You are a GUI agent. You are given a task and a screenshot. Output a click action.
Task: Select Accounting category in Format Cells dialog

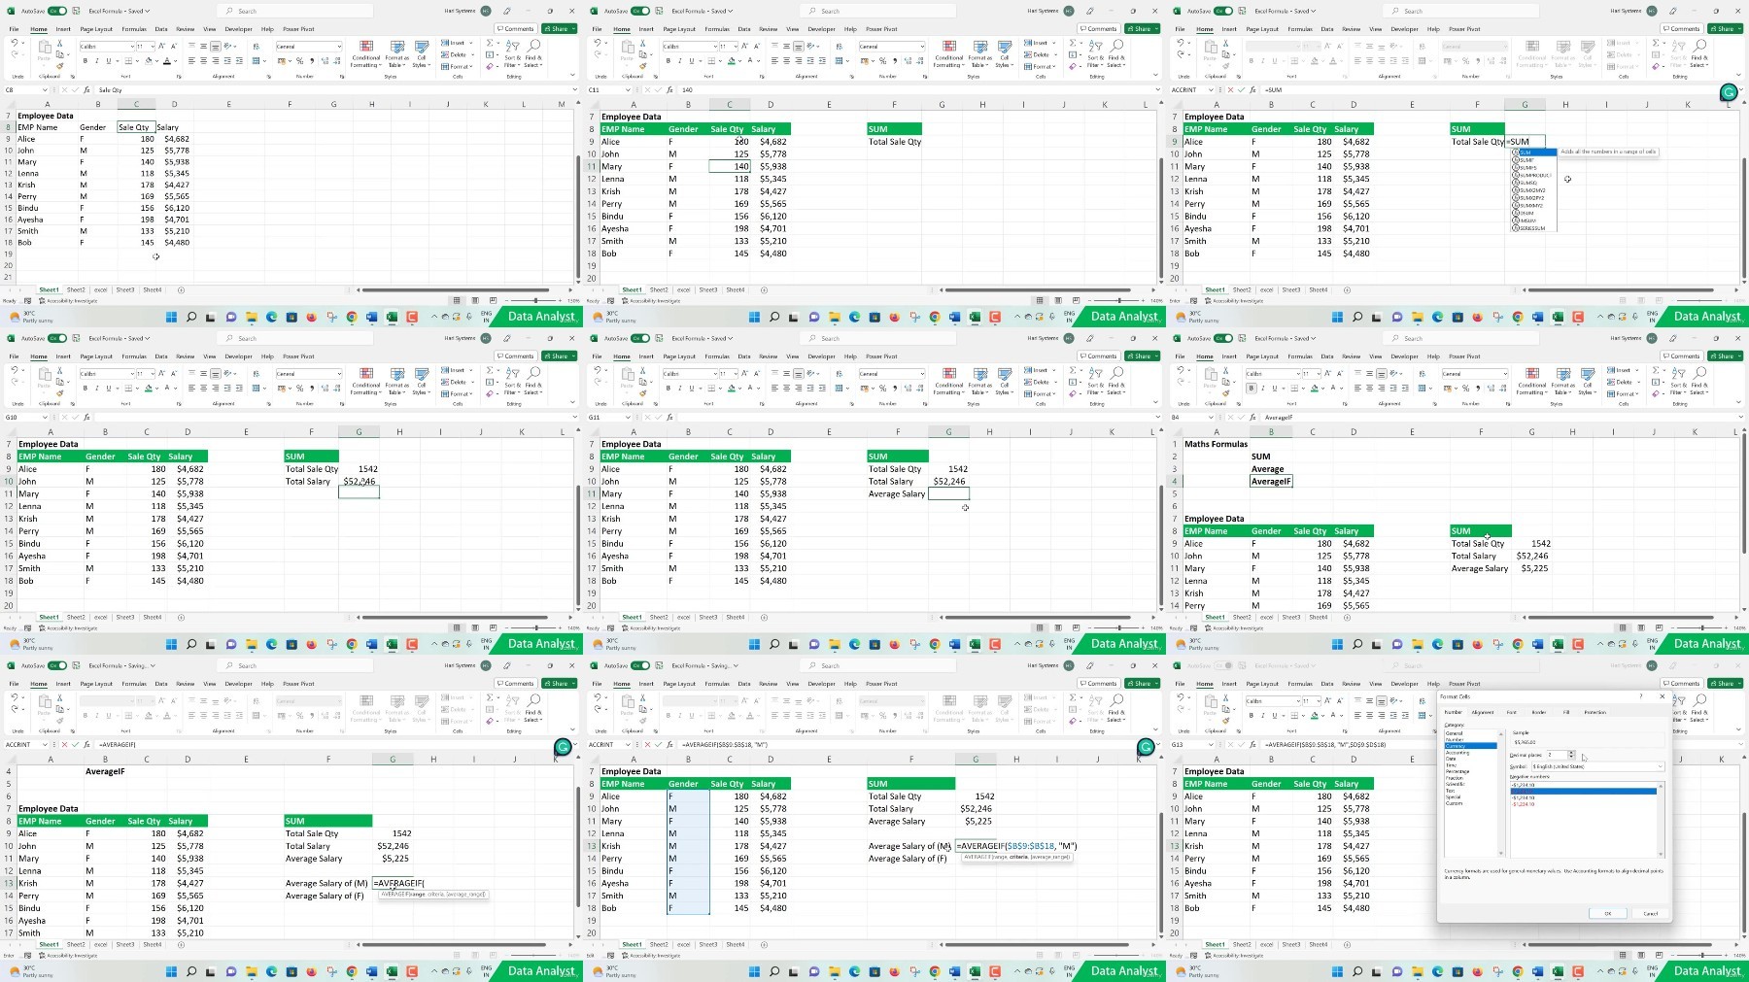pyautogui.click(x=1457, y=753)
